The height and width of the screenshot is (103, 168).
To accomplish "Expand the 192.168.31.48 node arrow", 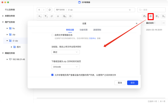I will click(7, 59).
